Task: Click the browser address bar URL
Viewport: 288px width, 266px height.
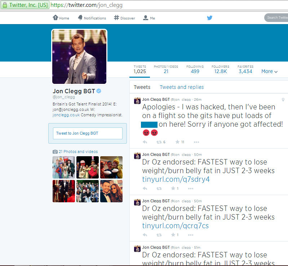Action: point(86,5)
